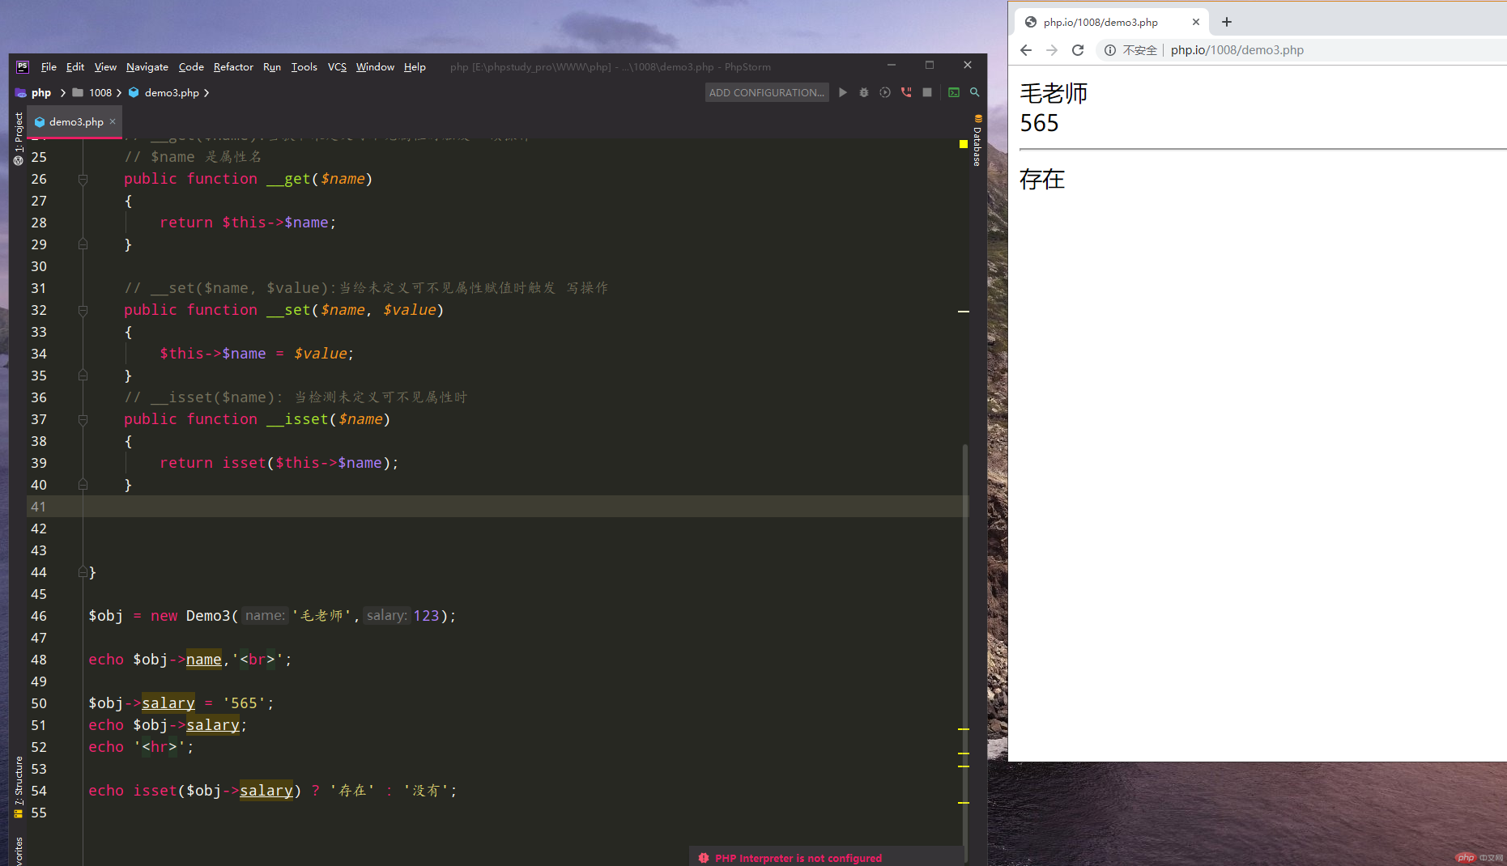Click 'Demo3' constructor call on line 46
The image size is (1507, 866).
tap(208, 616)
